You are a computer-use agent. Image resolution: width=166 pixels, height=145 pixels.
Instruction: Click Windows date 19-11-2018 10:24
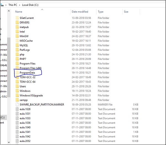click(81, 91)
